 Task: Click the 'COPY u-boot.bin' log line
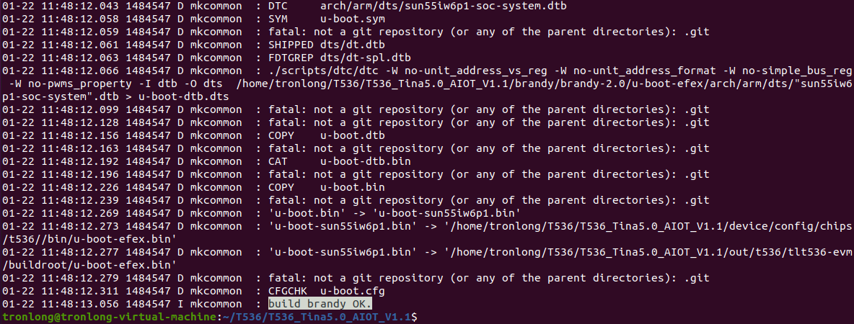coord(327,187)
